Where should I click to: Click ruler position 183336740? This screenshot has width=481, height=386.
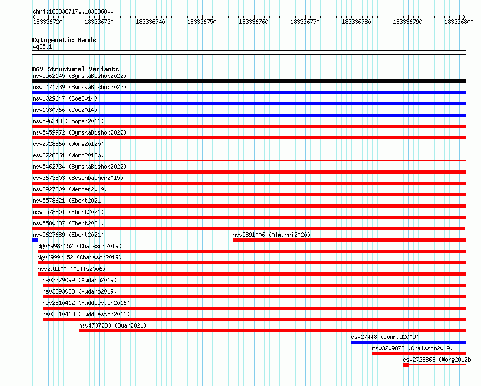150,22
